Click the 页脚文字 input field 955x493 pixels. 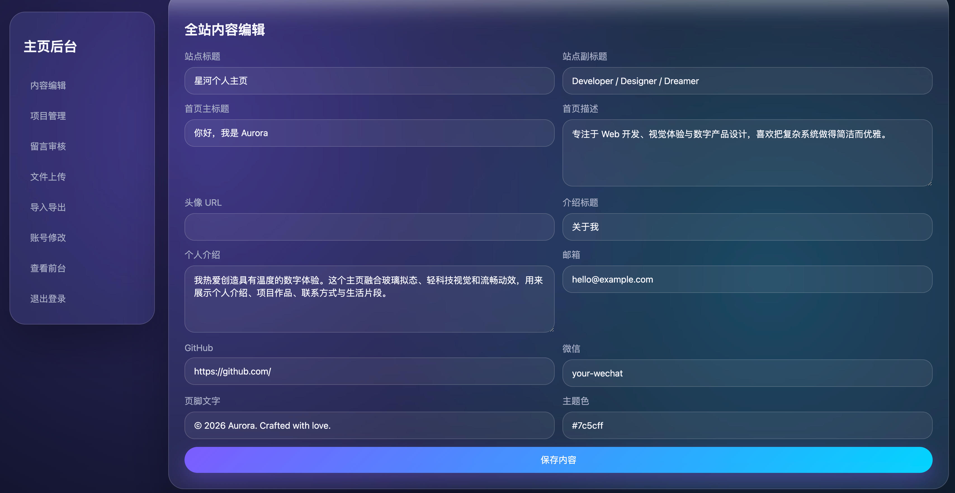369,425
